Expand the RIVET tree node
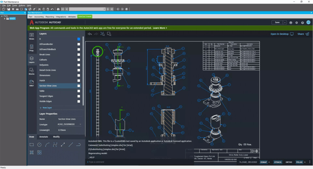This screenshot has width=313, height=169. (5, 19)
